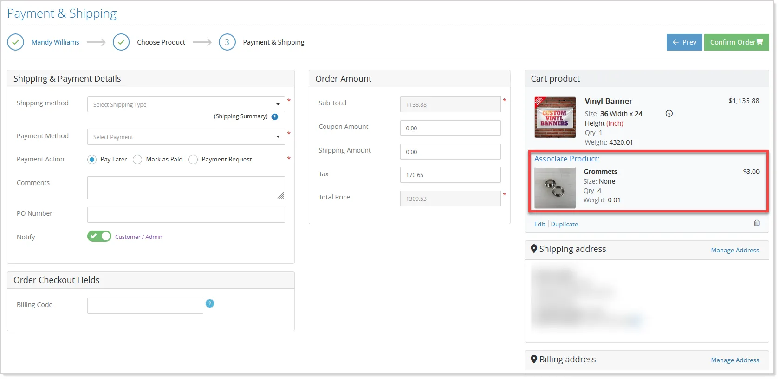This screenshot has width=779, height=379.
Task: Click the trash icon to delete cart product
Action: (x=757, y=223)
